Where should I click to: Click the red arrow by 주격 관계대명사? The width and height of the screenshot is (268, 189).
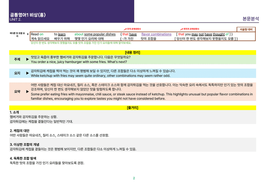tap(125, 29)
